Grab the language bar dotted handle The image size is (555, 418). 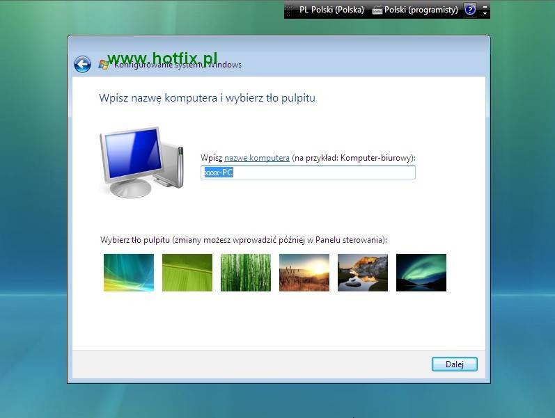tap(288, 10)
